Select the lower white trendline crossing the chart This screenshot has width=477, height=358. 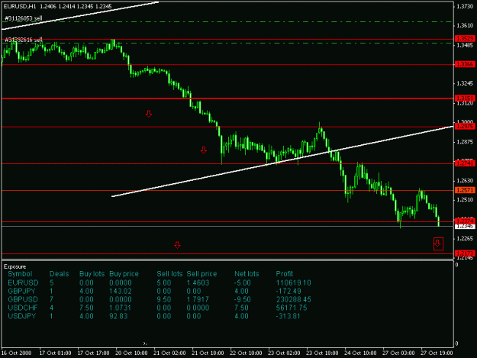[283, 161]
